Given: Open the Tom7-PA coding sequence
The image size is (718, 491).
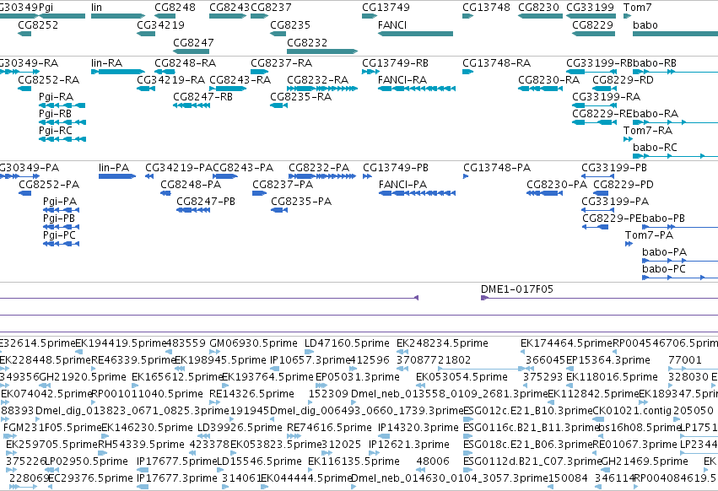Looking at the screenshot, I should [629, 244].
